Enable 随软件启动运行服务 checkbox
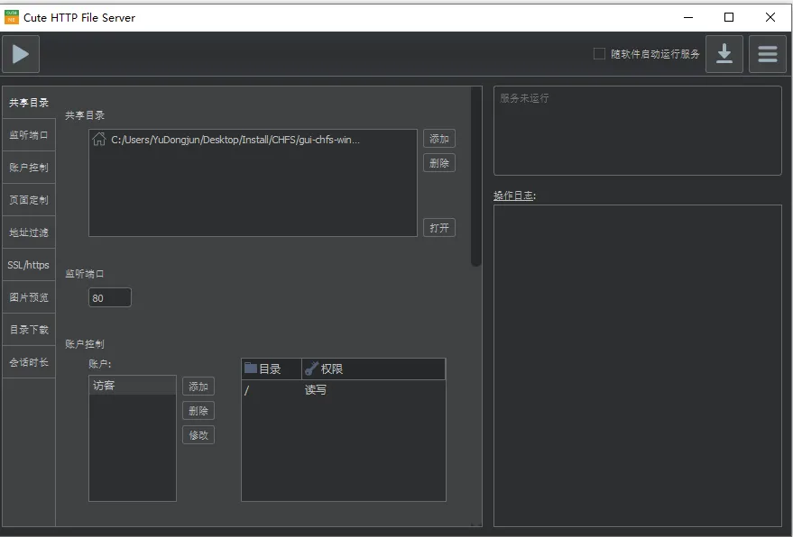Screen dimensions: 793x537 coord(599,54)
